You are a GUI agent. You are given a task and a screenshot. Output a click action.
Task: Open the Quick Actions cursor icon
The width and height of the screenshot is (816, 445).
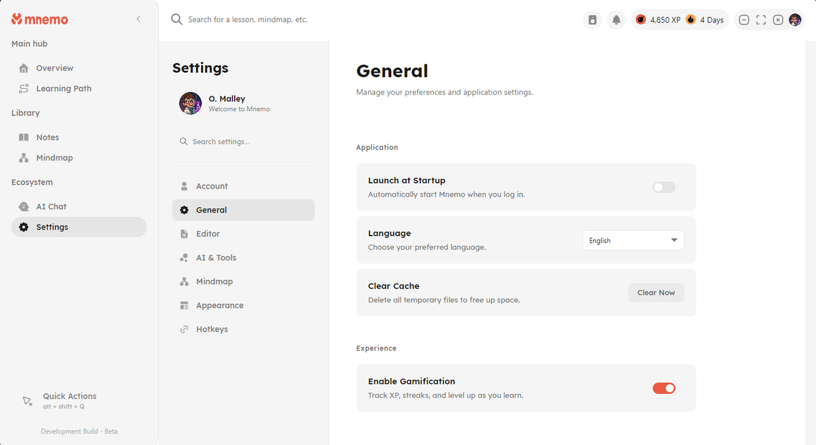(x=27, y=400)
